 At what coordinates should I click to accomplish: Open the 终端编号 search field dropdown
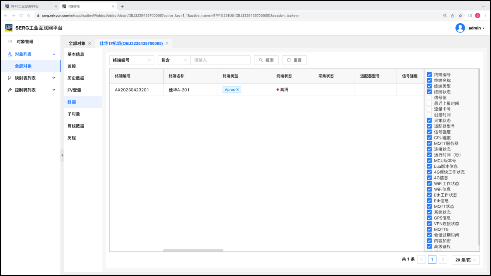coord(132,60)
